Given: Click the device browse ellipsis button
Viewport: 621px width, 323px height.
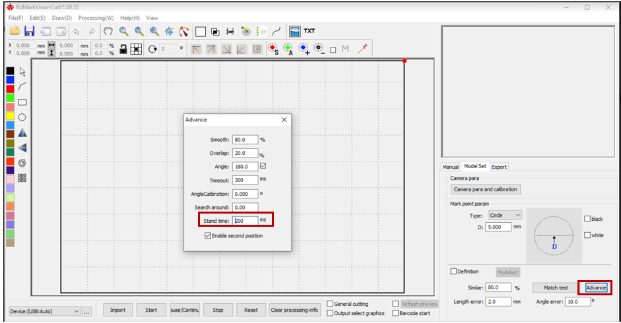Looking at the screenshot, I should [86, 312].
